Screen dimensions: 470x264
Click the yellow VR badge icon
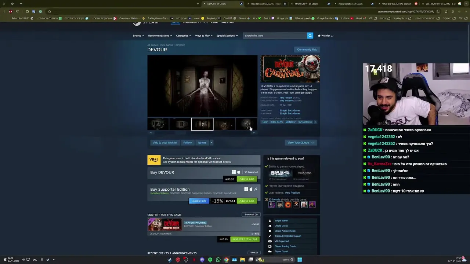tap(154, 160)
